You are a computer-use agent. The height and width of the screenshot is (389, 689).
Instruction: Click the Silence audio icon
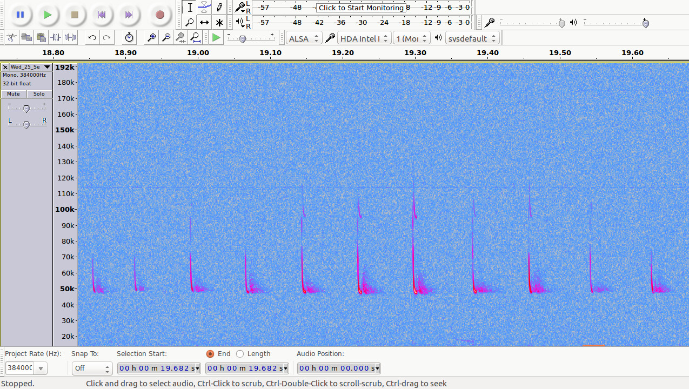tap(70, 38)
